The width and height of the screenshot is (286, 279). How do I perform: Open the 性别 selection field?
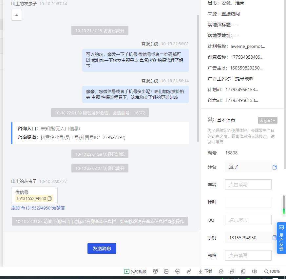[x=248, y=202]
